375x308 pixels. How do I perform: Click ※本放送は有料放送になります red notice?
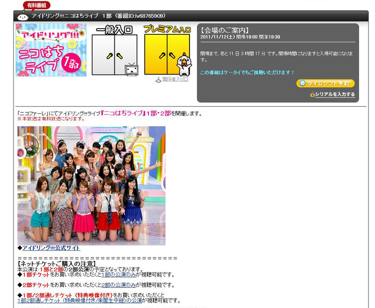[x=51, y=119]
